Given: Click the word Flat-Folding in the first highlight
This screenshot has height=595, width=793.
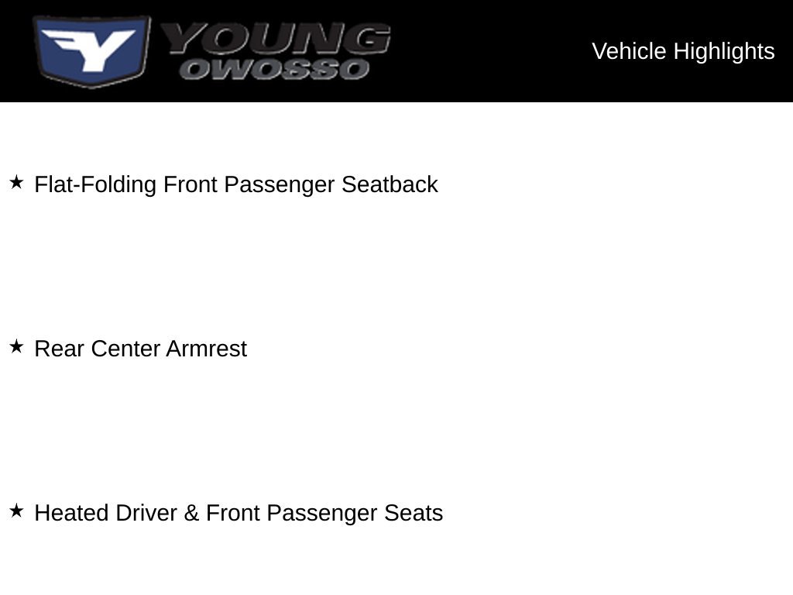Looking at the screenshot, I should click(94, 184).
